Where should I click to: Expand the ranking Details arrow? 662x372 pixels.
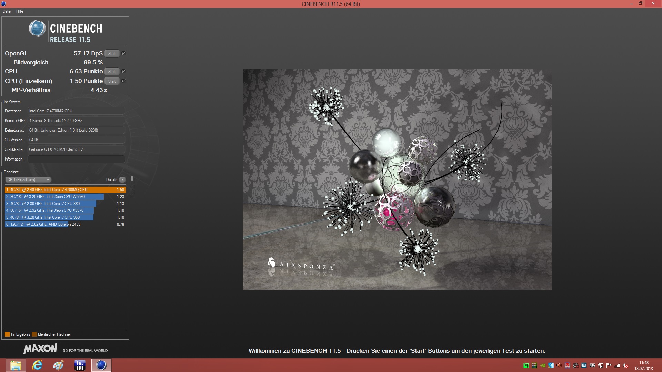(x=122, y=180)
